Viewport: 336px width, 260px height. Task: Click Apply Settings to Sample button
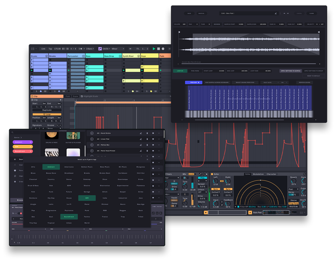(291, 71)
